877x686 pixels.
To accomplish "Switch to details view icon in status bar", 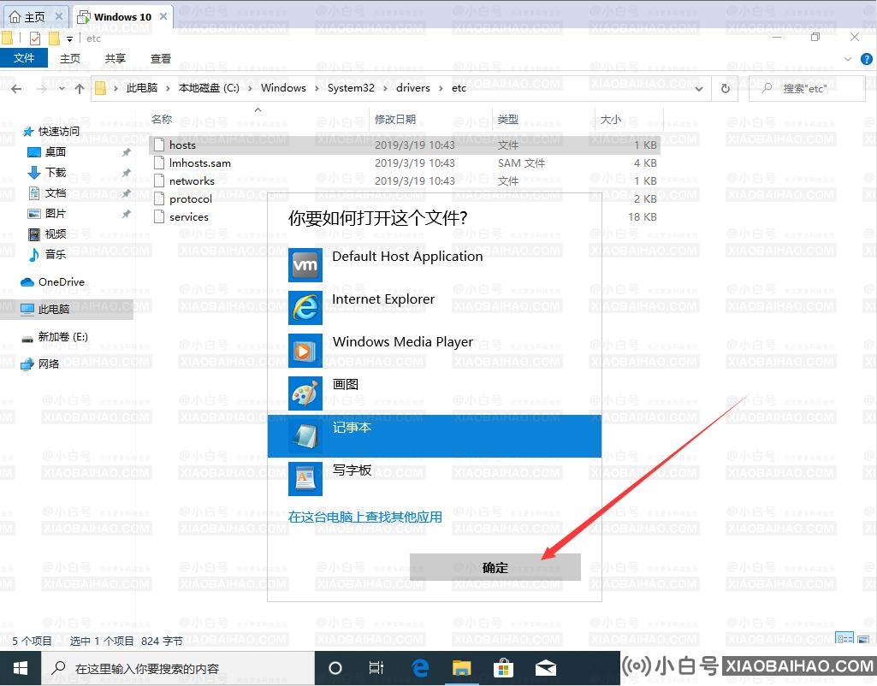I will (844, 639).
